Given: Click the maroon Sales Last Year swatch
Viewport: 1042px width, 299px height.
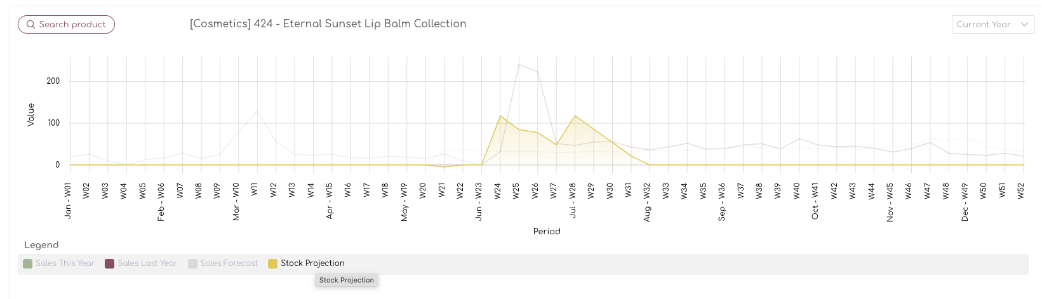Looking at the screenshot, I should click(109, 263).
